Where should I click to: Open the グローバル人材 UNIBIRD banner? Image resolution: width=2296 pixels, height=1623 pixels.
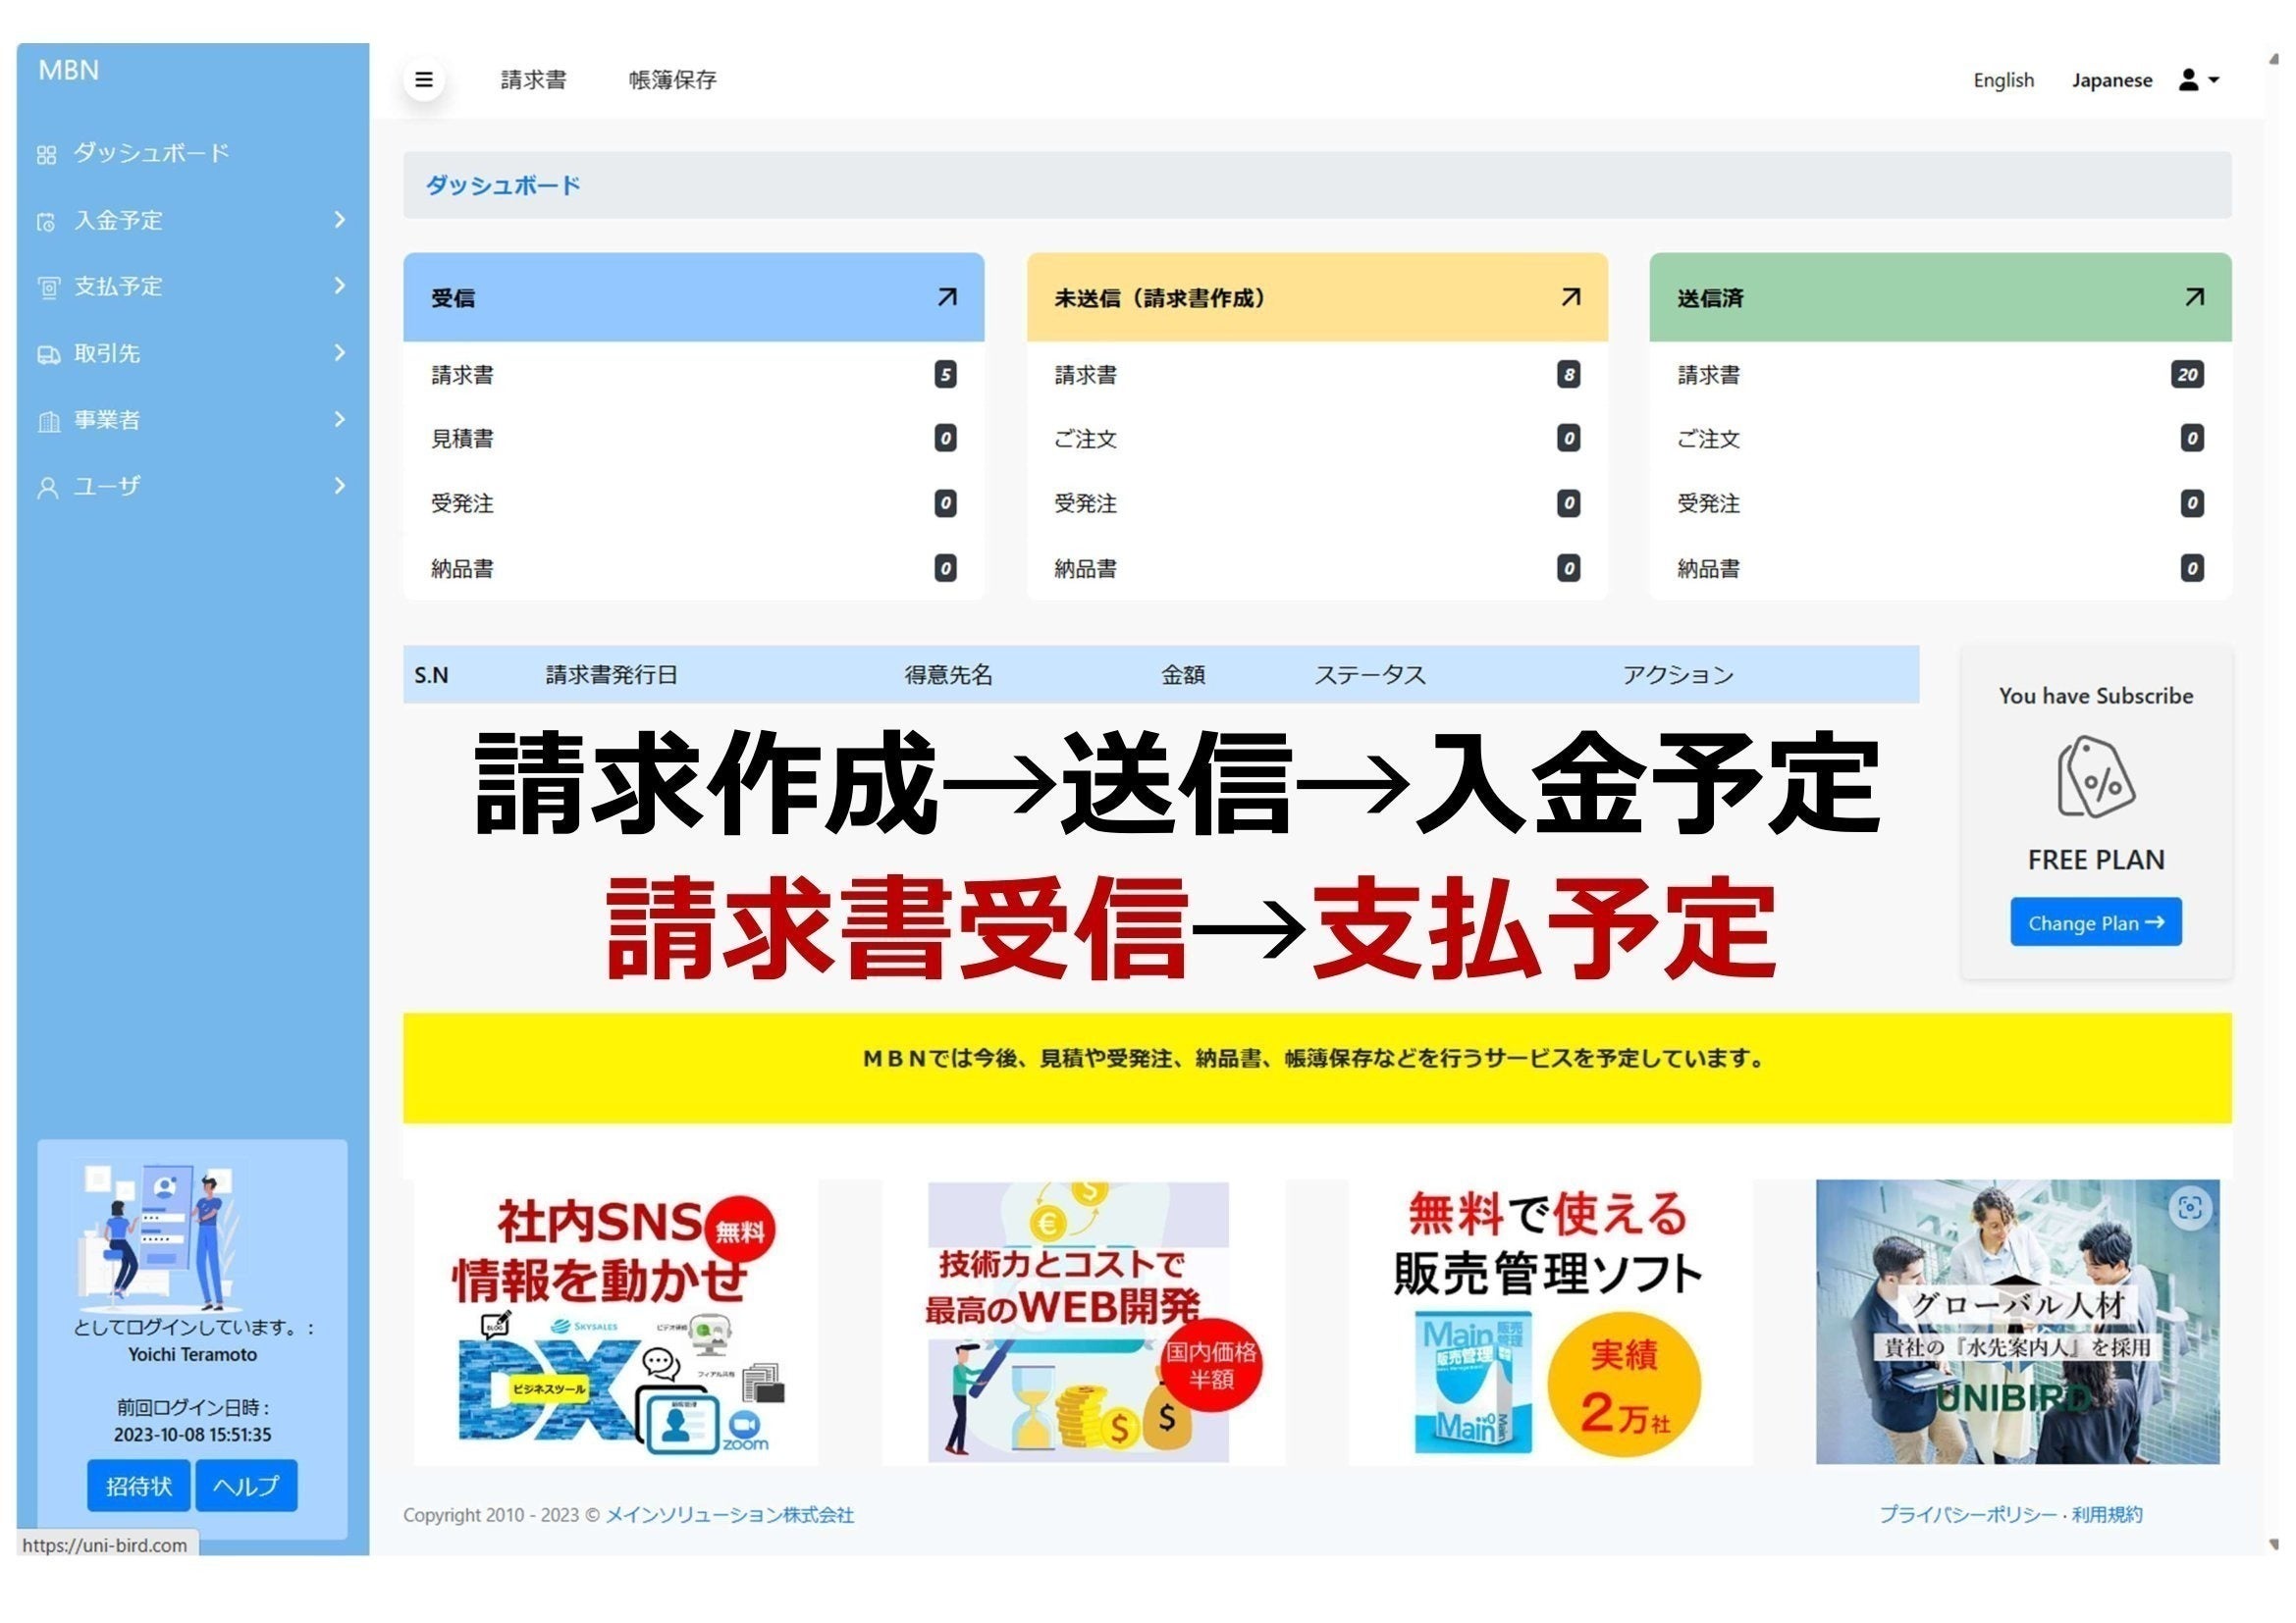[x=2017, y=1322]
